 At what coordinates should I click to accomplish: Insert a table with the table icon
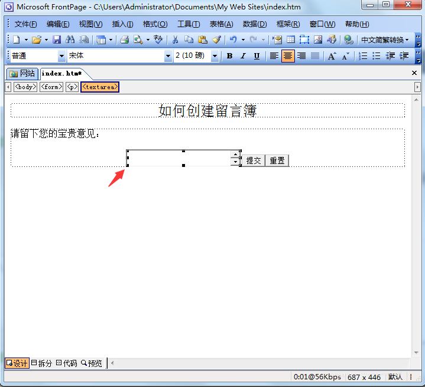click(291, 40)
